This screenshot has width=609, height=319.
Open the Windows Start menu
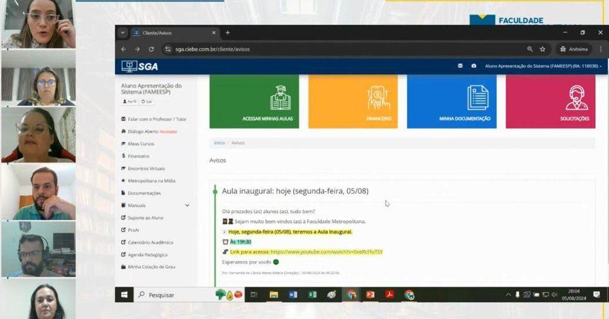point(124,295)
